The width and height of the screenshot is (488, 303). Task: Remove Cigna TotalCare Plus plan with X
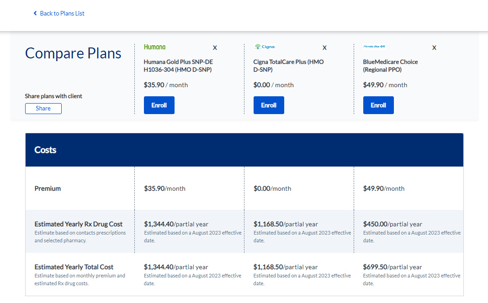pos(324,47)
